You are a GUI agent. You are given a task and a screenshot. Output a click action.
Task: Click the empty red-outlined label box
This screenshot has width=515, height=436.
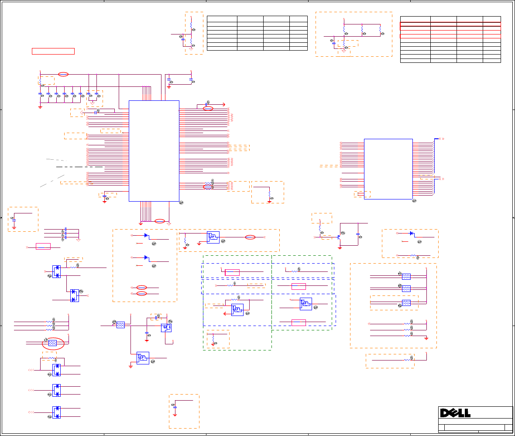pyautogui.click(x=53, y=51)
